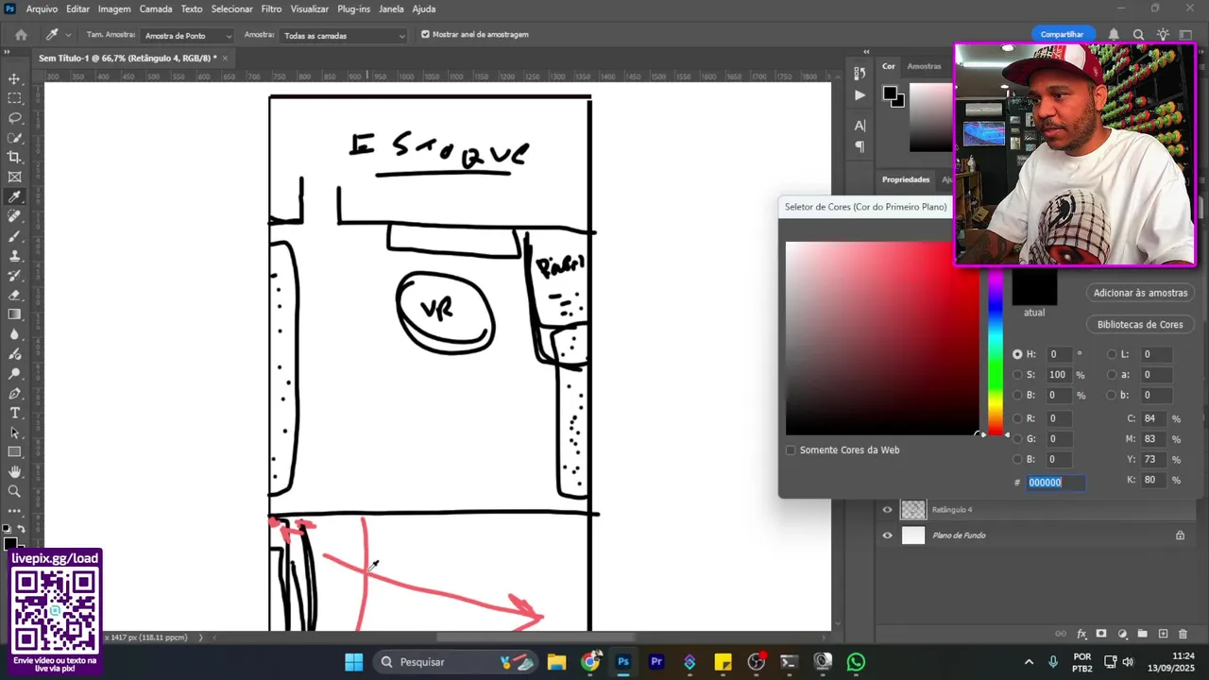The height and width of the screenshot is (680, 1209).
Task: Open the Imagem menu
Action: pyautogui.click(x=114, y=8)
